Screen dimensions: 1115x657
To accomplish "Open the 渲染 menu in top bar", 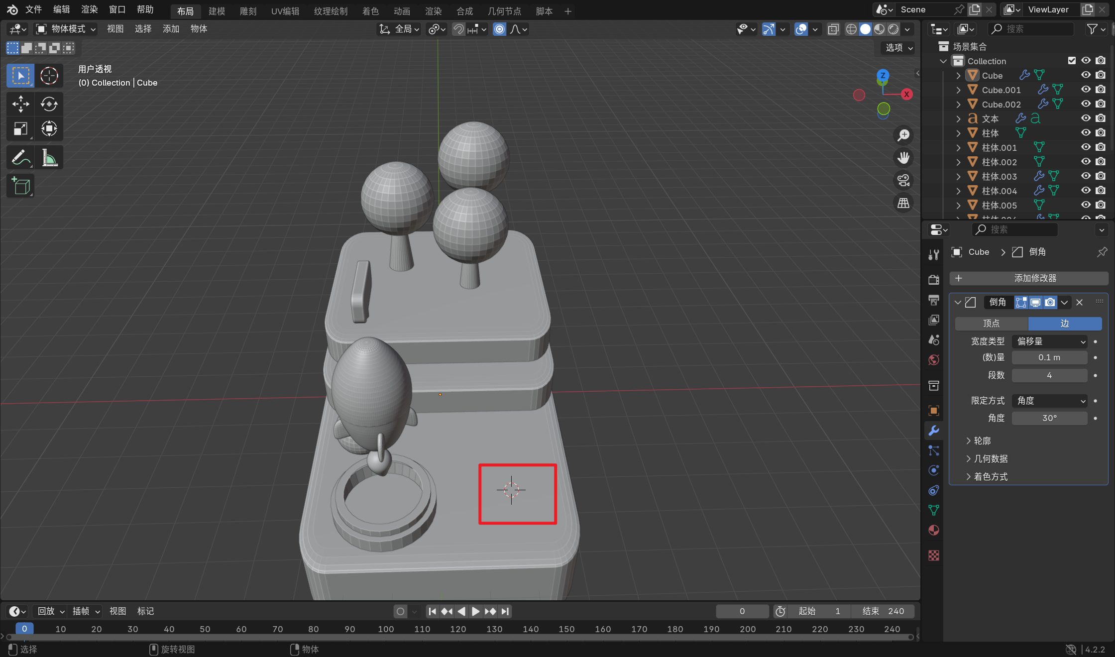I will 89,9.
